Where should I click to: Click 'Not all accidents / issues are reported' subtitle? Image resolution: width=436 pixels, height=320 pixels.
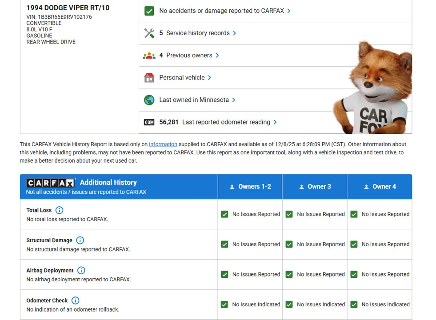pos(86,192)
